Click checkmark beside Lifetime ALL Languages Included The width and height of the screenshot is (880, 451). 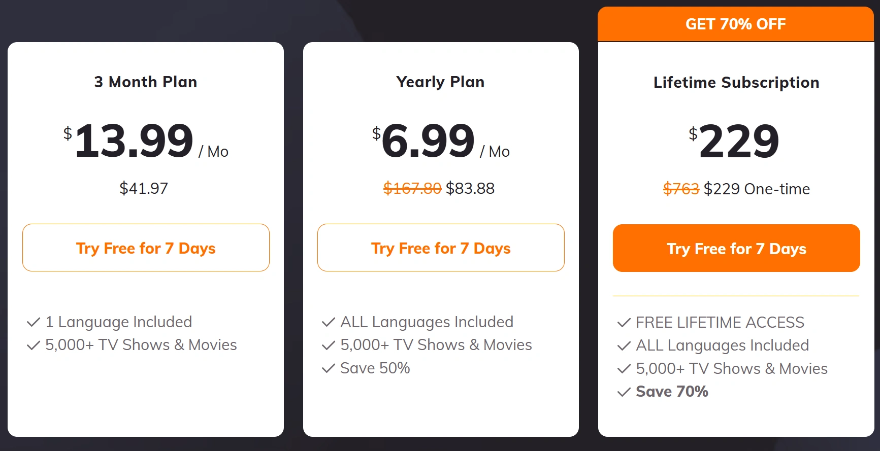624,346
